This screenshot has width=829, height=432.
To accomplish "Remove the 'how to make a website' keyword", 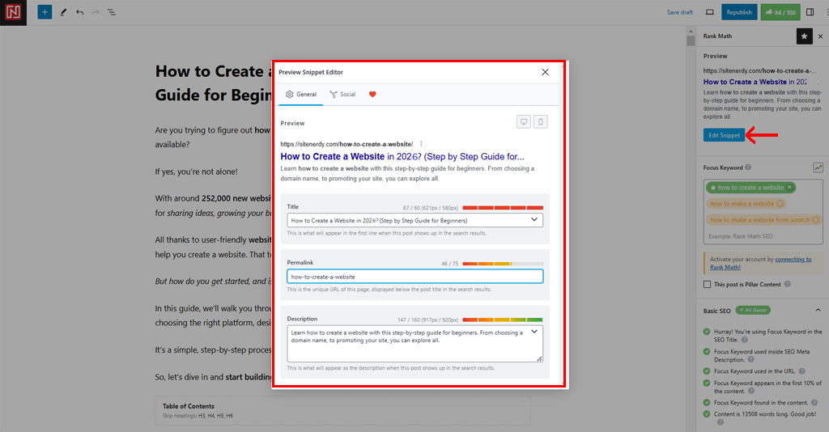I will (780, 204).
